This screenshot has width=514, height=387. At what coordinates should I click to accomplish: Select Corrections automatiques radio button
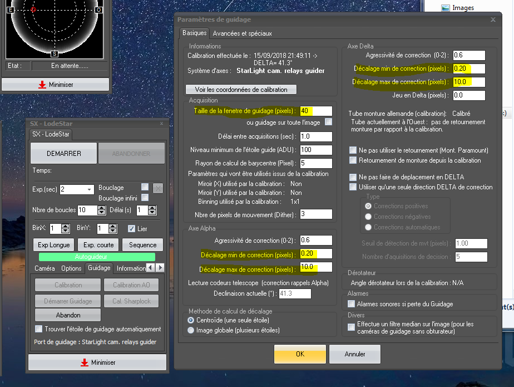click(368, 227)
